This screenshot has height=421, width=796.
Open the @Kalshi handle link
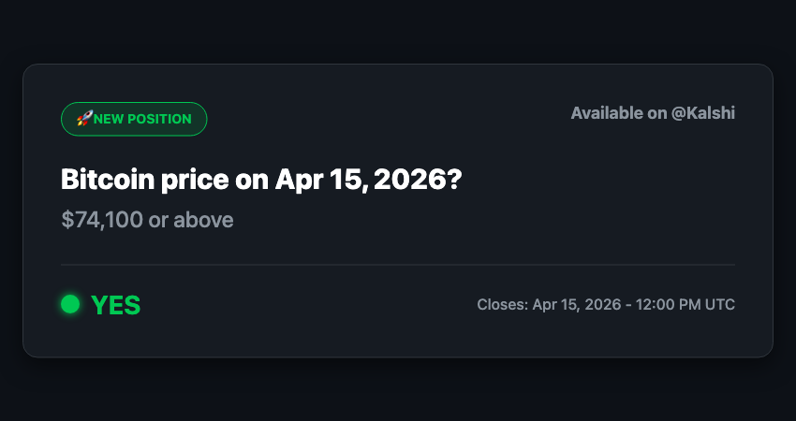703,113
